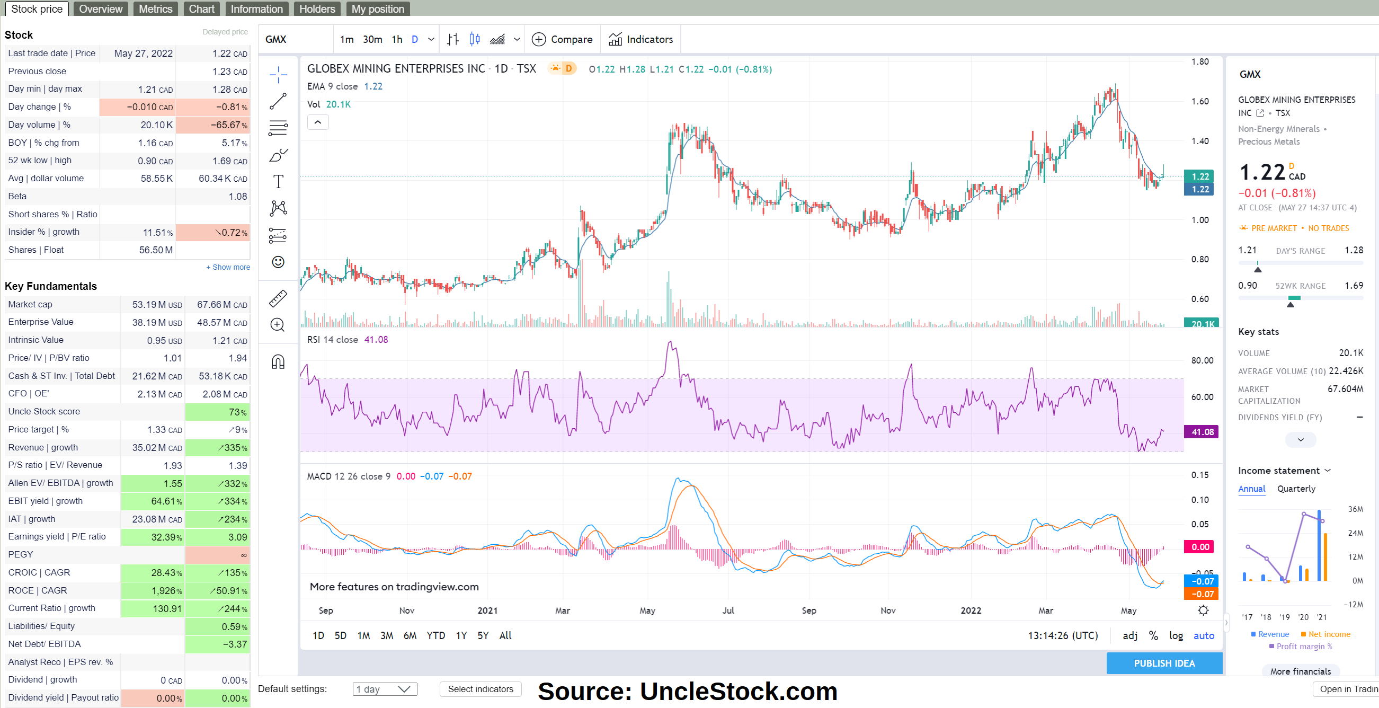Open chart settings gear icon
The width and height of the screenshot is (1379, 708).
1203,610
